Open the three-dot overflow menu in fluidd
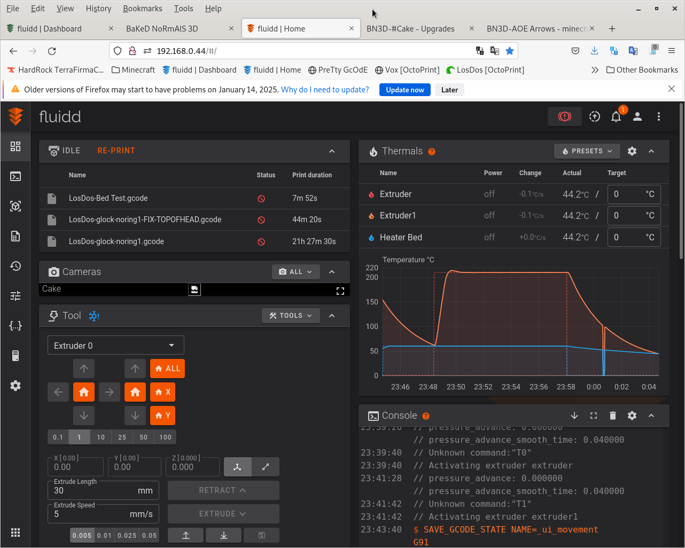This screenshot has height=548, width=685. (x=659, y=116)
